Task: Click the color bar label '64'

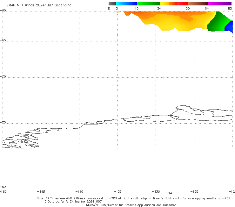Action: [207, 9]
